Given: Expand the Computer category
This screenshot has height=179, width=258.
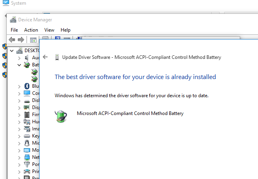Looking at the screenshot, I should tap(19, 94).
